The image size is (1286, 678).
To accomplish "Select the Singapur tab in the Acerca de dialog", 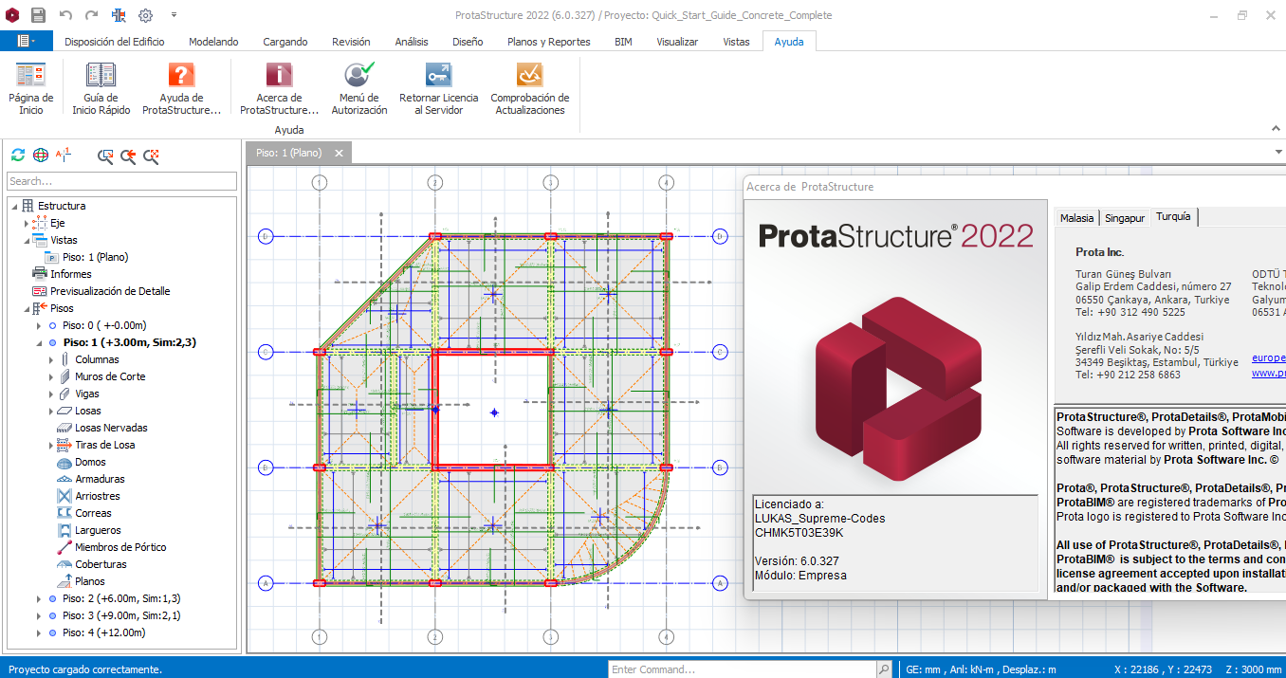I will pos(1125,218).
